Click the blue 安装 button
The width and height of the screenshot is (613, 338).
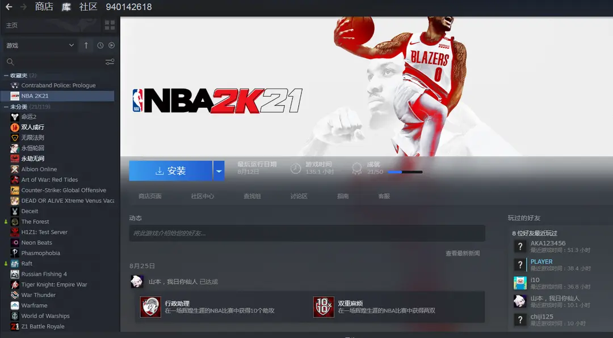(x=171, y=171)
